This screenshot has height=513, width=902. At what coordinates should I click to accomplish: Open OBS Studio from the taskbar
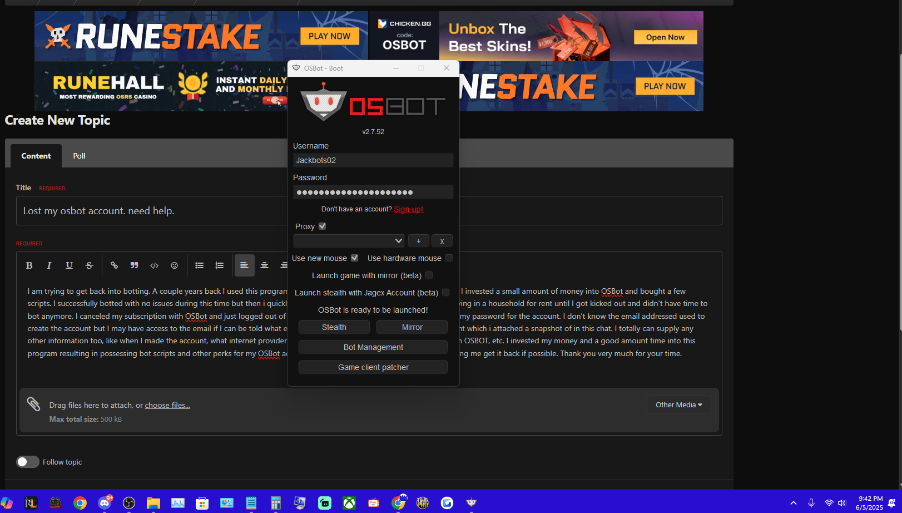point(129,503)
